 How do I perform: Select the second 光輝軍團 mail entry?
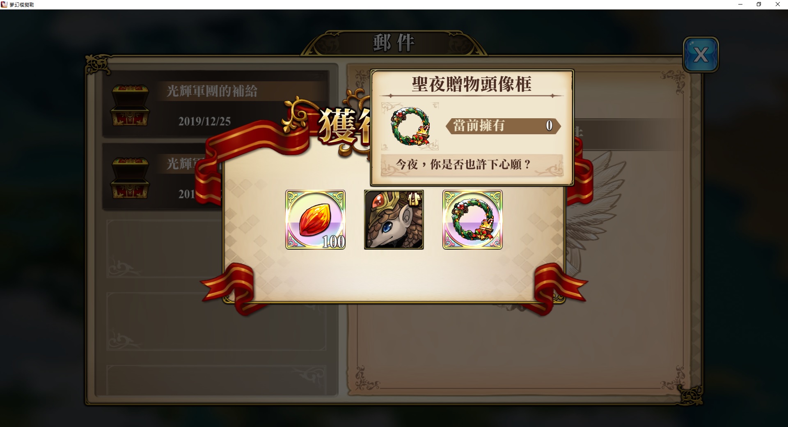pyautogui.click(x=162, y=177)
